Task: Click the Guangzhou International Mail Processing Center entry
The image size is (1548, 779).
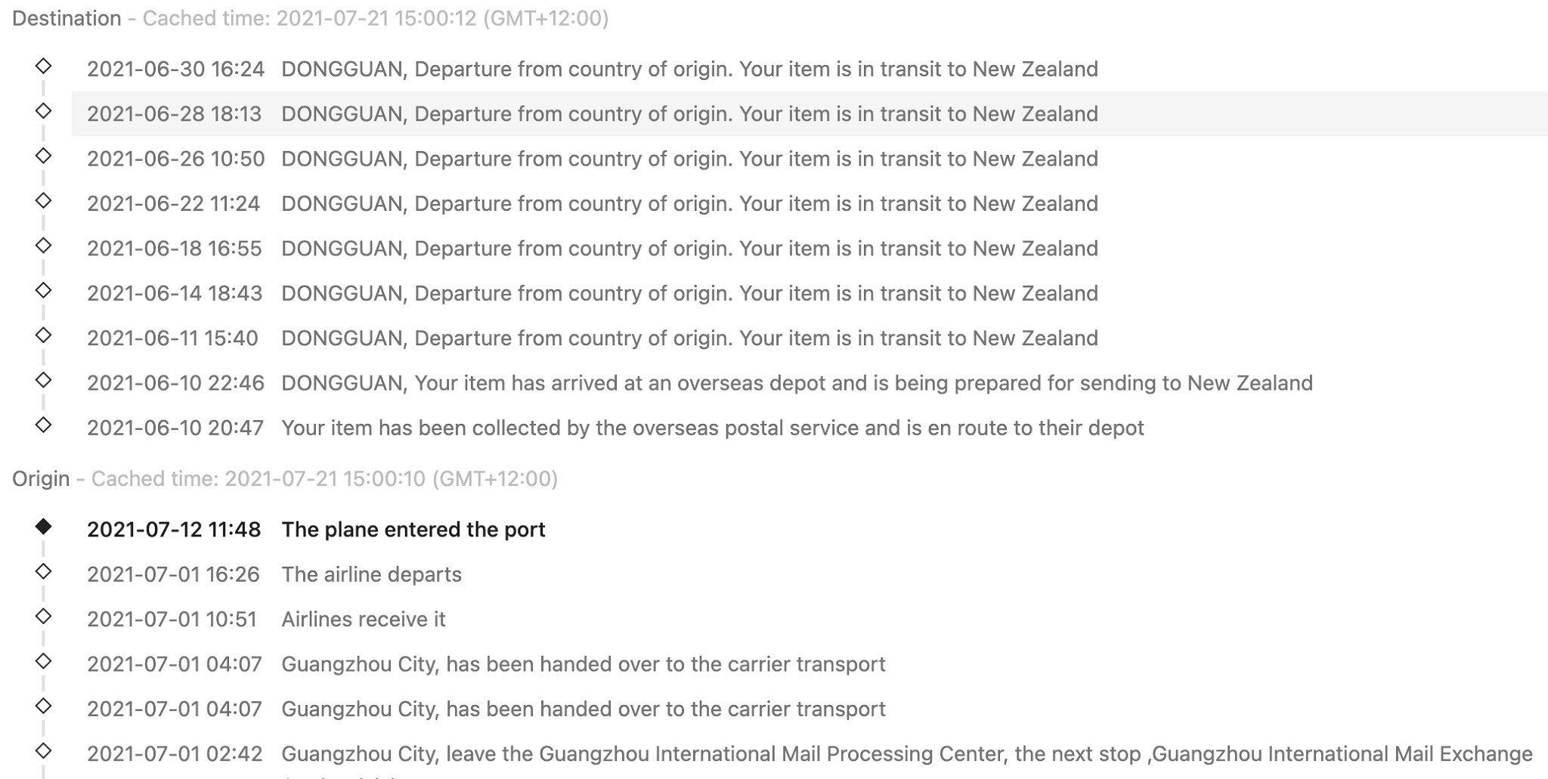Action: click(x=906, y=754)
